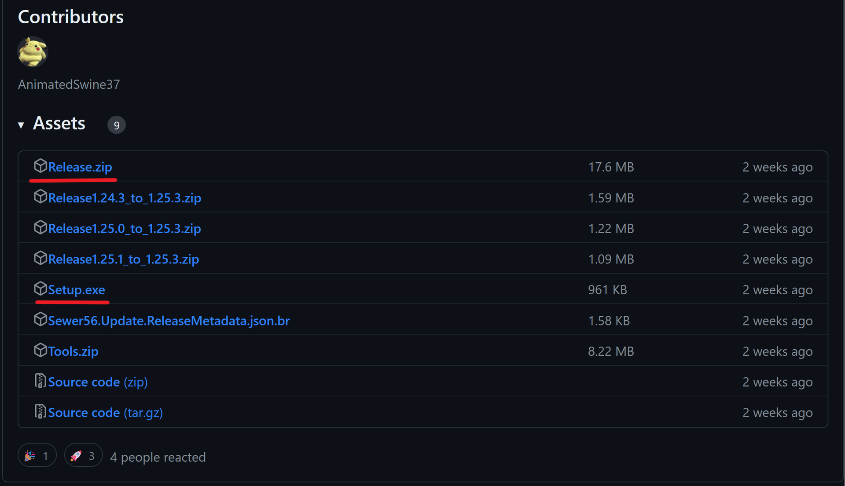Click package icon next to Release1.25.1_to_1.25.3.zip
The height and width of the screenshot is (486, 845).
40,258
